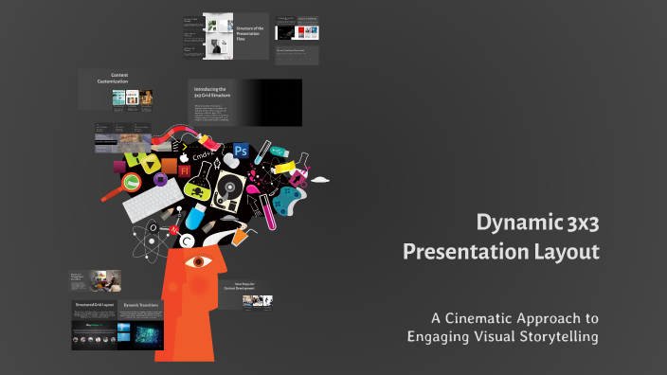Click the white atom symbol icon

(152, 241)
